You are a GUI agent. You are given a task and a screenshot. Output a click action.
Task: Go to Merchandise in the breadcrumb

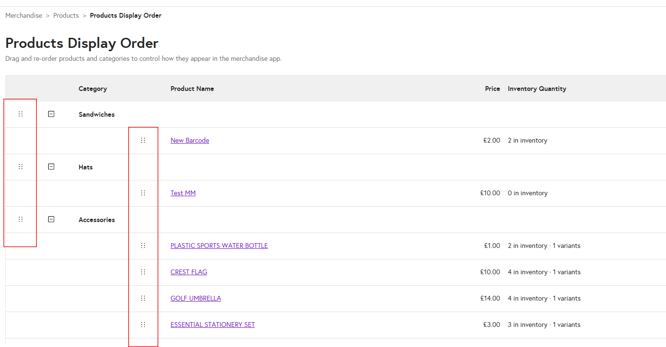[24, 15]
